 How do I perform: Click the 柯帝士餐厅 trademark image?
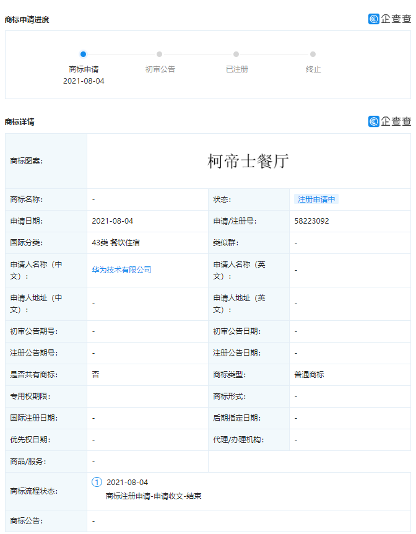tap(248, 161)
